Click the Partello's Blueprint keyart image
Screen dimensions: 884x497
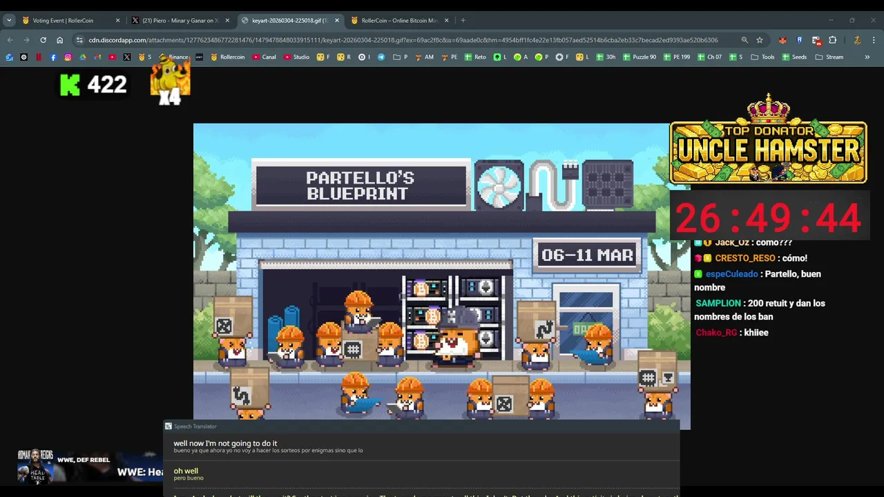click(441, 276)
